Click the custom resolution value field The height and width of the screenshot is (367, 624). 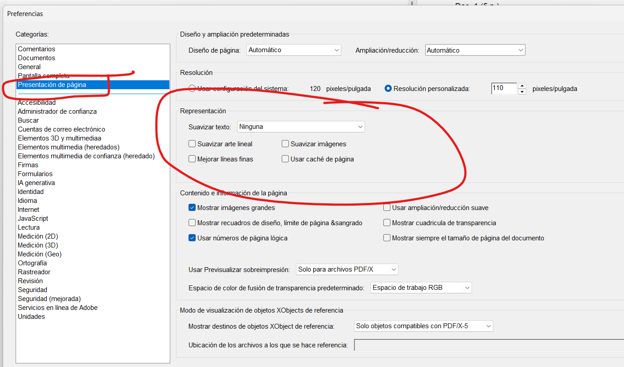click(x=504, y=88)
